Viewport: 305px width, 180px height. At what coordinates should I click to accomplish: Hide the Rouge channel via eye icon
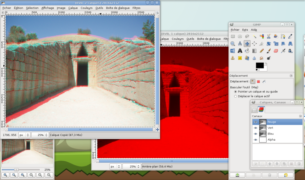255,122
